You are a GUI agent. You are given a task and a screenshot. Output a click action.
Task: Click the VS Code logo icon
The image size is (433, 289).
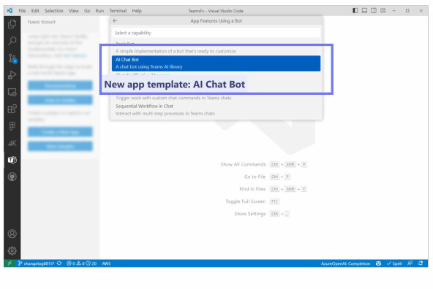pyautogui.click(x=10, y=10)
